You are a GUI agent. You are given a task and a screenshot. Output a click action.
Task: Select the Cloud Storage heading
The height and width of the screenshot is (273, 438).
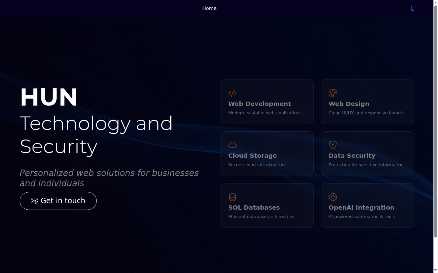pyautogui.click(x=252, y=156)
